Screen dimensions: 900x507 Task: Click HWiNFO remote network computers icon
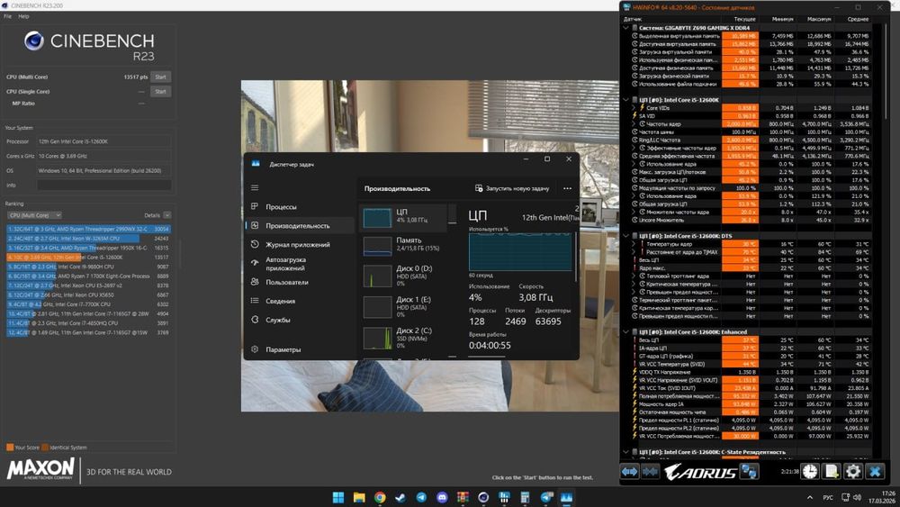click(x=749, y=471)
